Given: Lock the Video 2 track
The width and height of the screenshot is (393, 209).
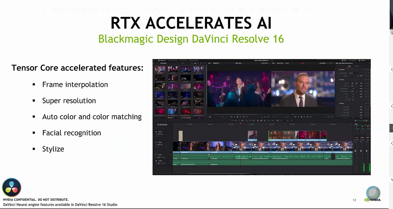Looking at the screenshot, I should [x=156, y=134].
